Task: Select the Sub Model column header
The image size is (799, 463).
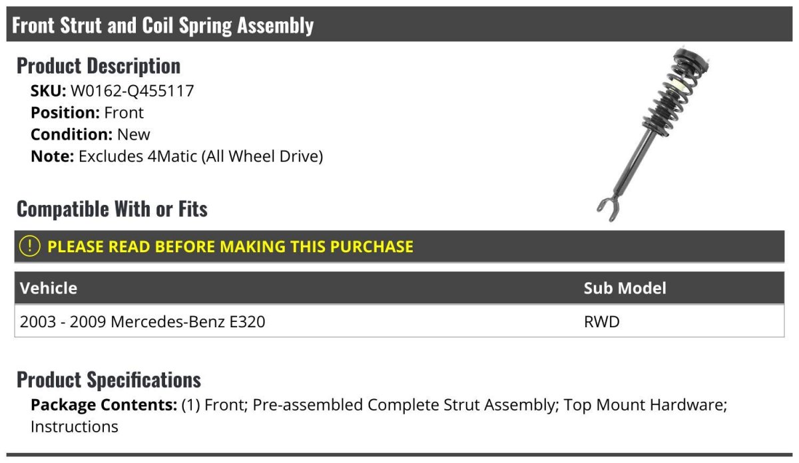Action: coord(625,288)
